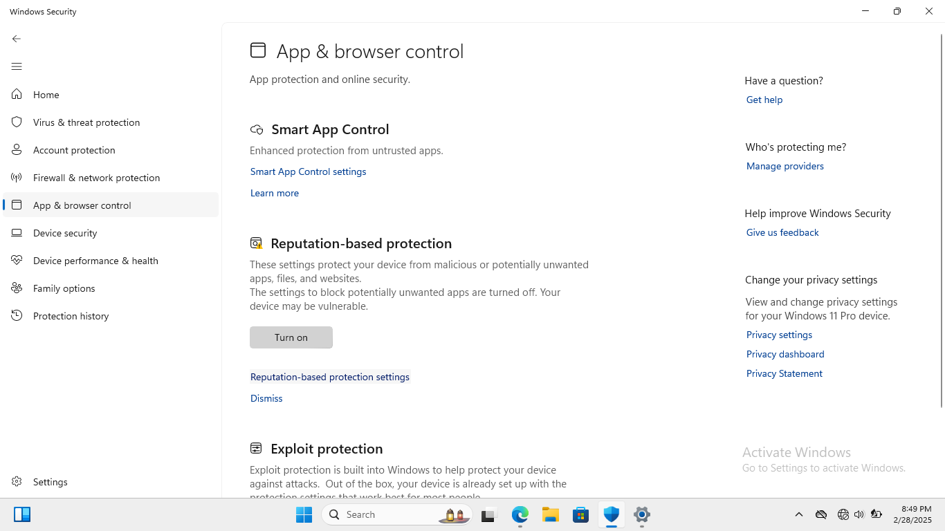Open Virus & threat protection shield icon
The width and height of the screenshot is (945, 531).
coord(17,122)
